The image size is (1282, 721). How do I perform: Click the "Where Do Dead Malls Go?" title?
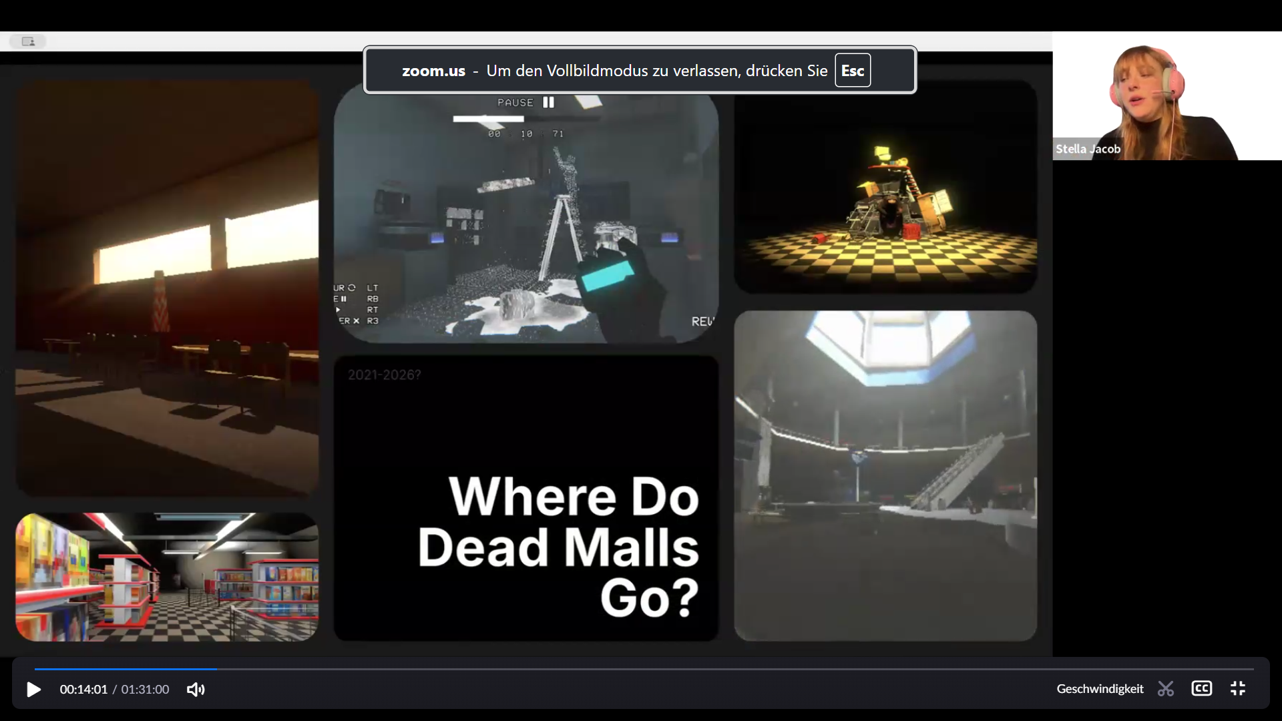558,546
